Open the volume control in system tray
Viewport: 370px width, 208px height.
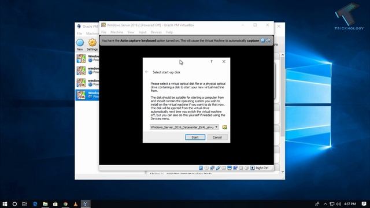tap(339, 204)
